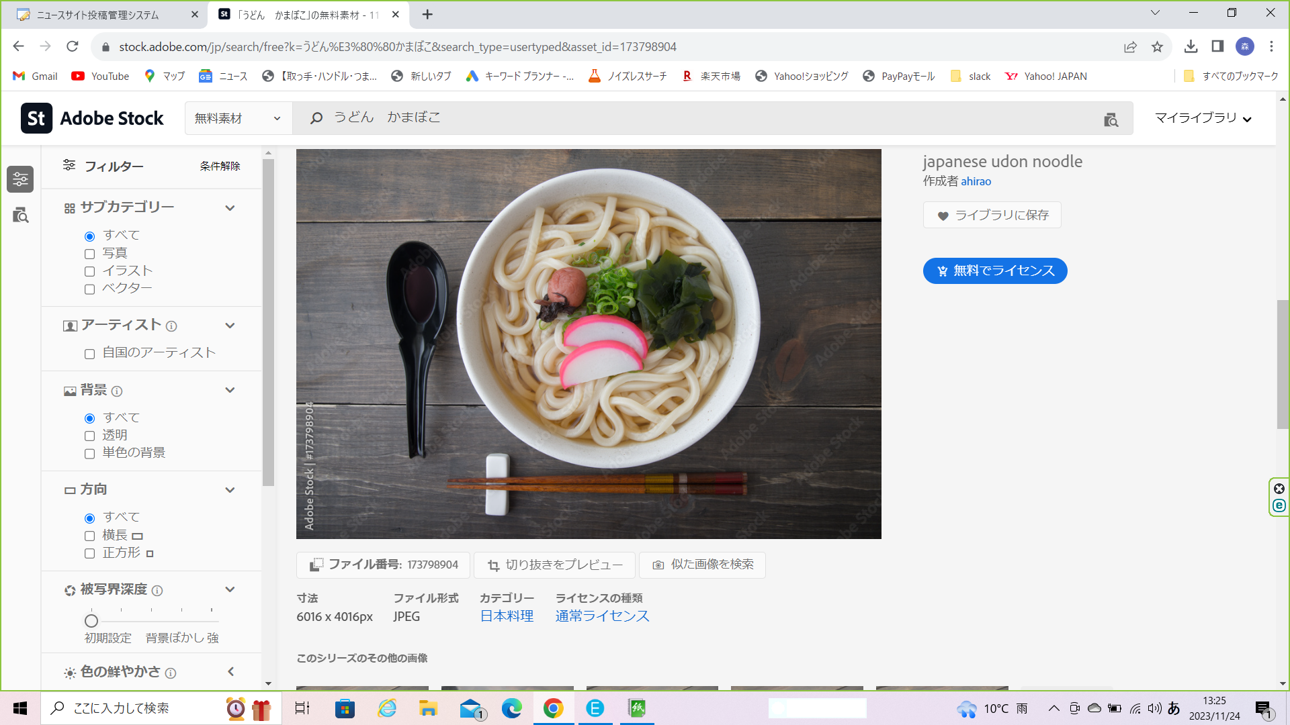The width and height of the screenshot is (1290, 725).
Task: Open 日本料理 category link
Action: 507,616
